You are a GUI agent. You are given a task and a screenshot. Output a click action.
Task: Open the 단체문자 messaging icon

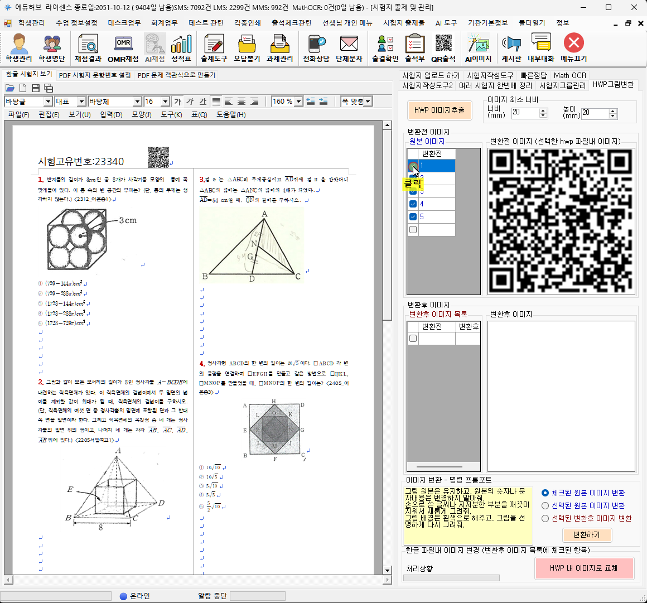[x=349, y=47]
